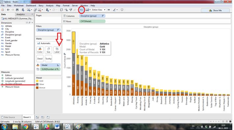Click the Clear Sheet toolbar icon
Screen dimensions: 234x130
[x=40, y=10]
